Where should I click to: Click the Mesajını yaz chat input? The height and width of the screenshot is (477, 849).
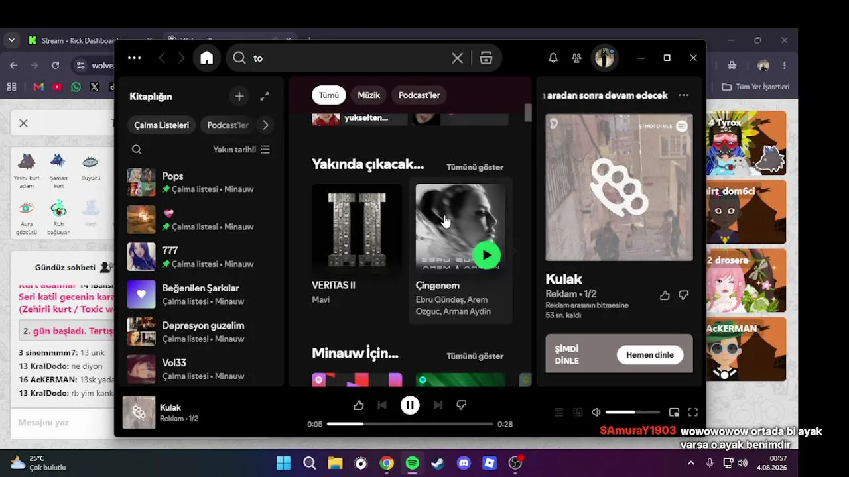tap(63, 423)
